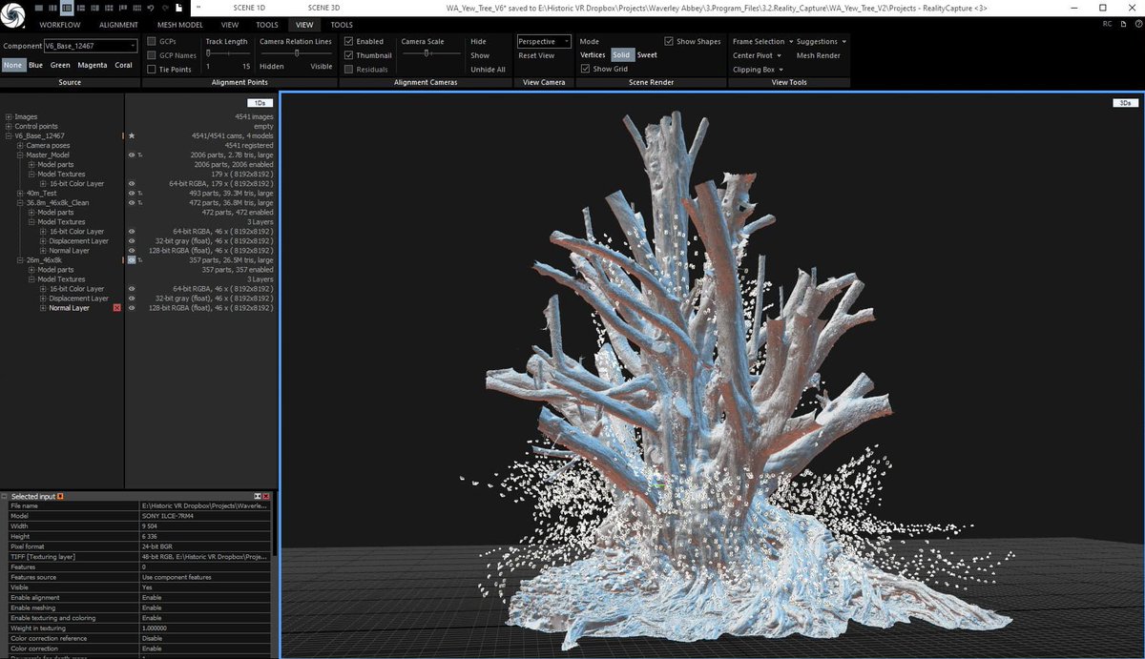Close the Selected input panel with red X
1145x659 pixels.
click(x=266, y=497)
